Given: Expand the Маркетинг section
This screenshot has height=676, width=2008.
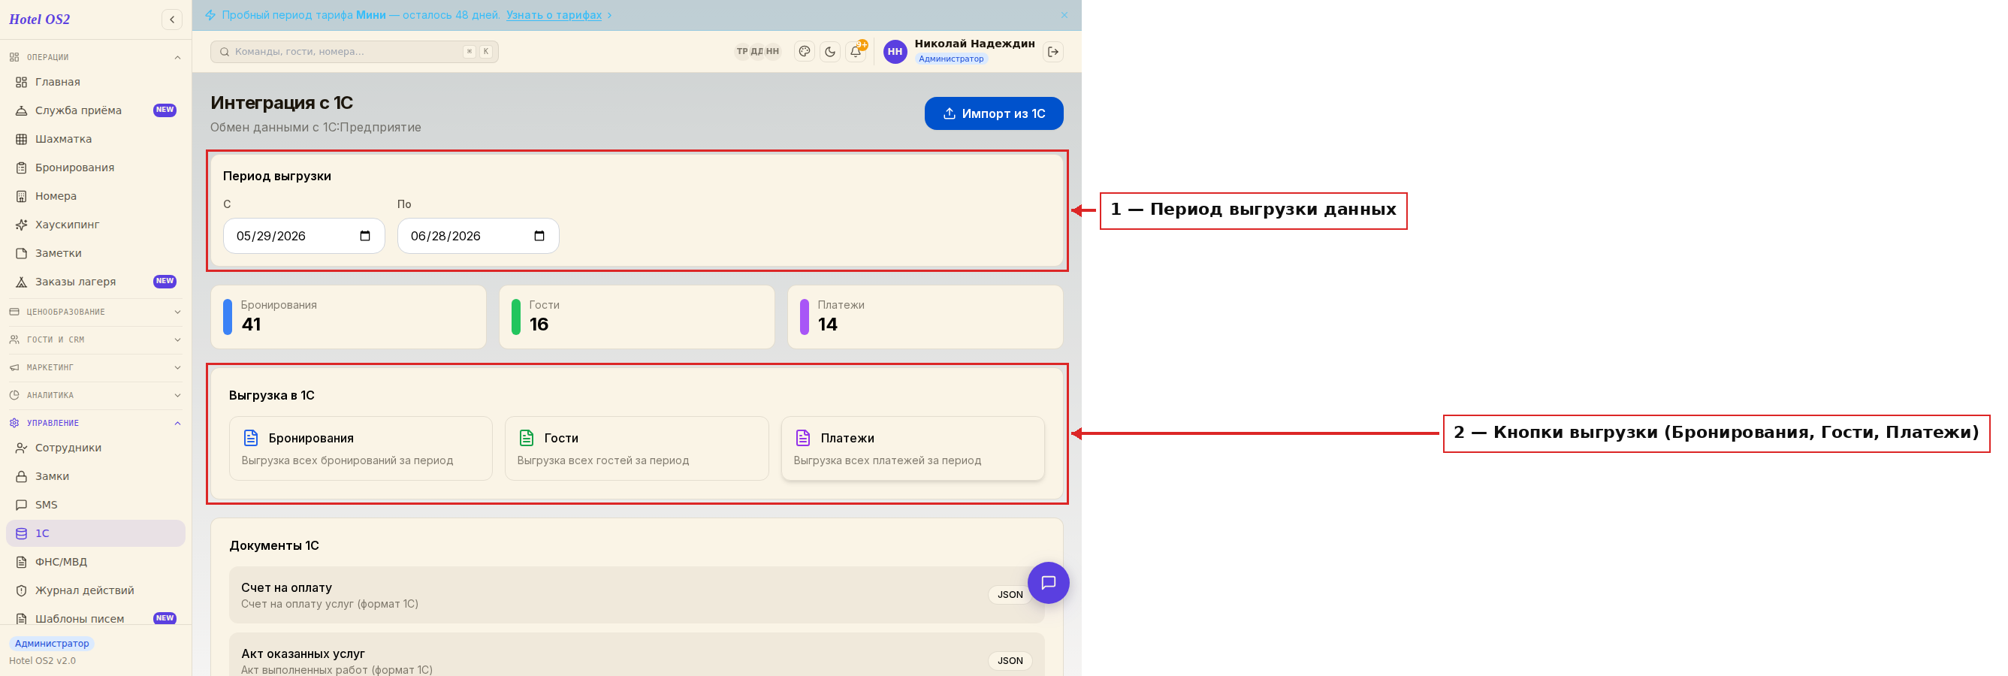Looking at the screenshot, I should tap(95, 367).
